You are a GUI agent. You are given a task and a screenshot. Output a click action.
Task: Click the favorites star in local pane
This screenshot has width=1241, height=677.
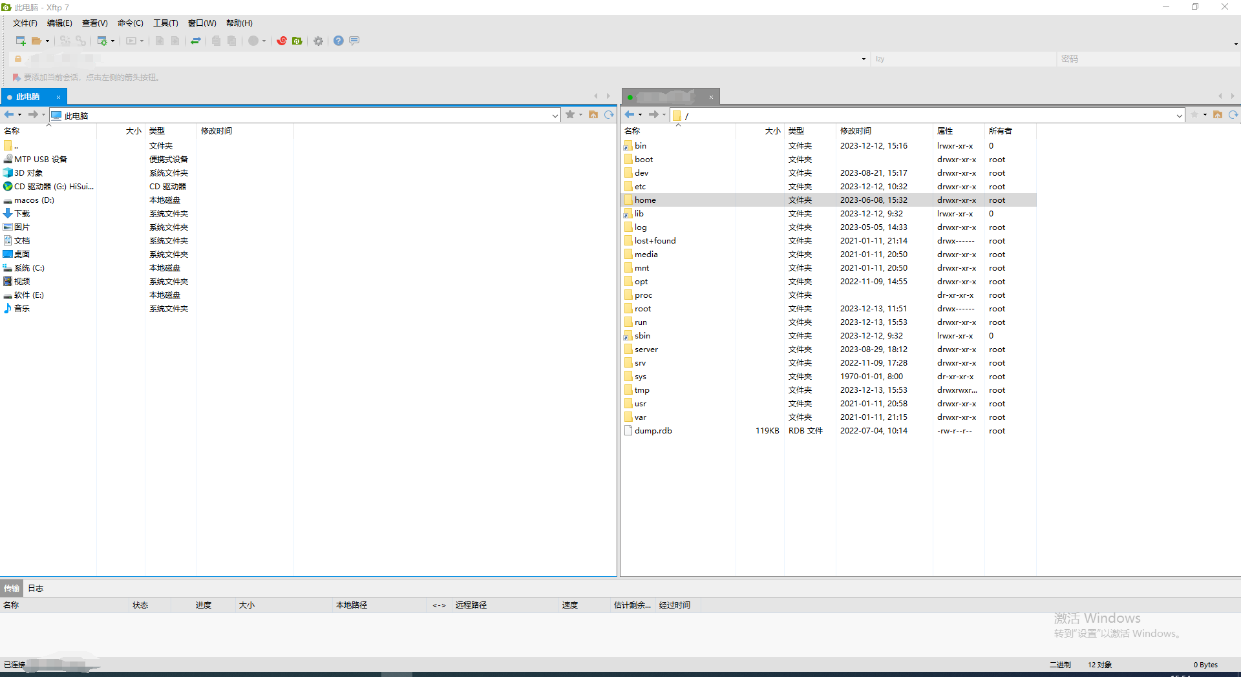pos(570,114)
